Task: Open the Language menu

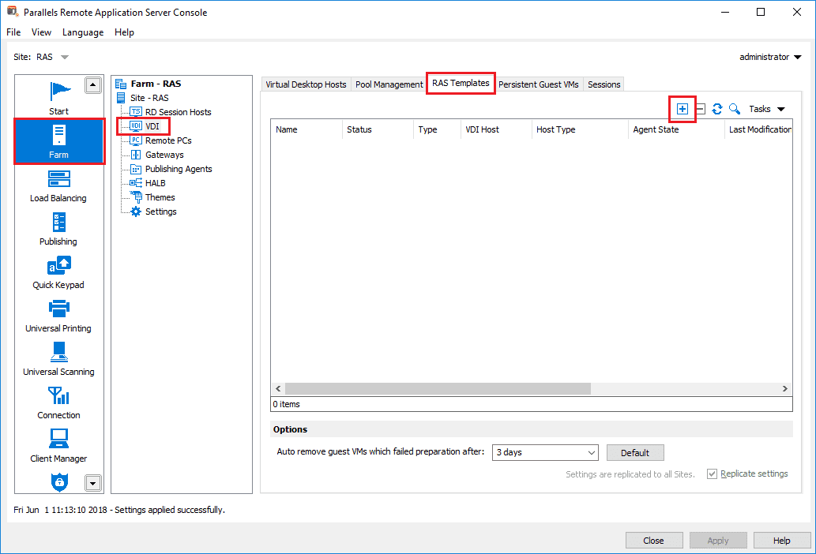Action: click(x=83, y=32)
